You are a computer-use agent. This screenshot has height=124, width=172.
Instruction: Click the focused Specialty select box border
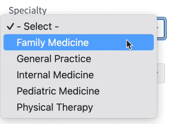[162, 29]
